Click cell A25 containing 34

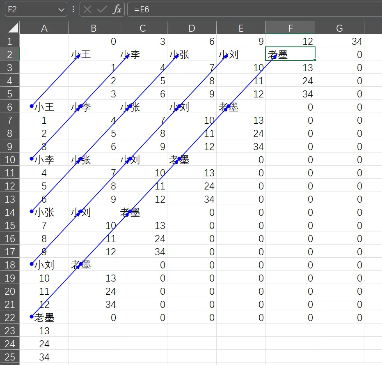(44, 357)
